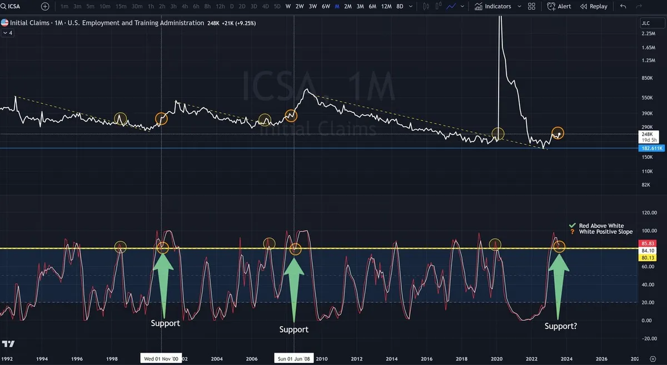Select the 12M timeframe
The width and height of the screenshot is (667, 365).
point(386,6)
